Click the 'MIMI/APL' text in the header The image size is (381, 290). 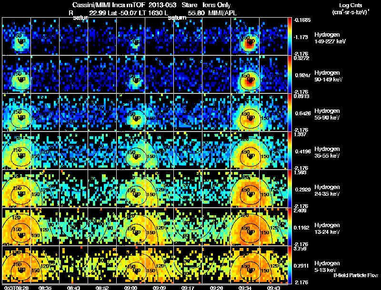click(222, 13)
